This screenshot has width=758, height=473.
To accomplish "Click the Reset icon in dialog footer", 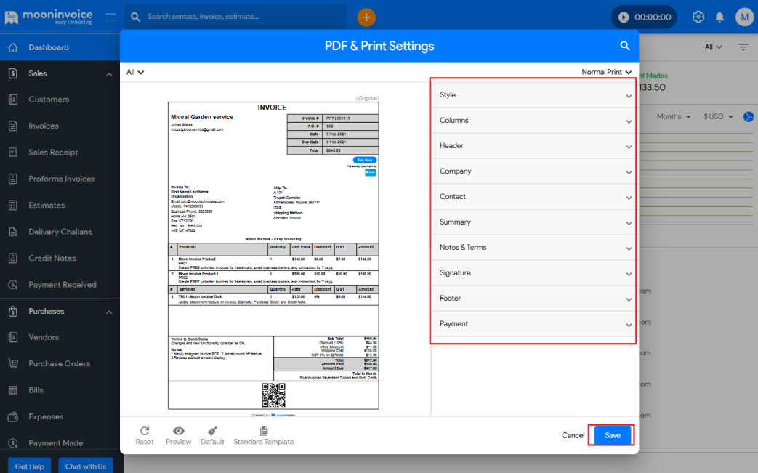I will [x=145, y=432].
